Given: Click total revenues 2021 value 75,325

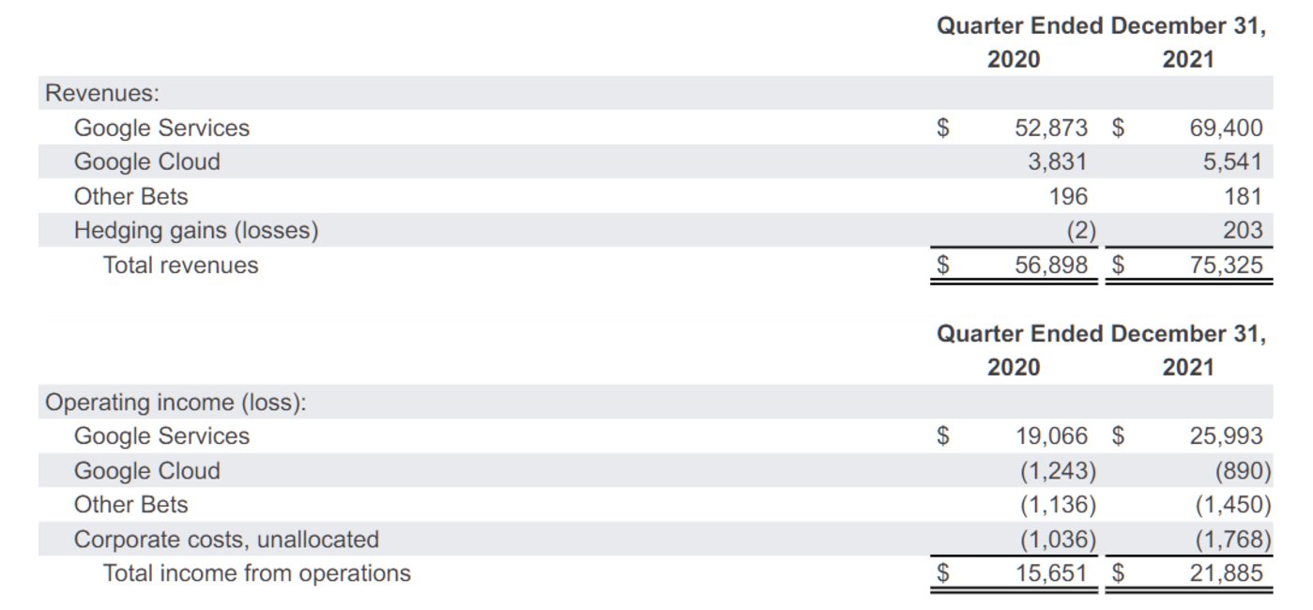Looking at the screenshot, I should [x=1226, y=266].
